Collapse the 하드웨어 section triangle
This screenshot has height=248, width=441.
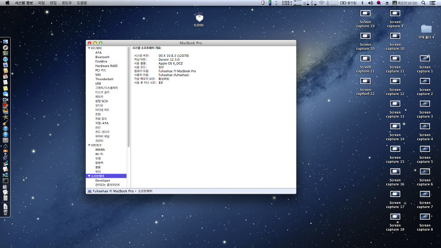(89, 48)
